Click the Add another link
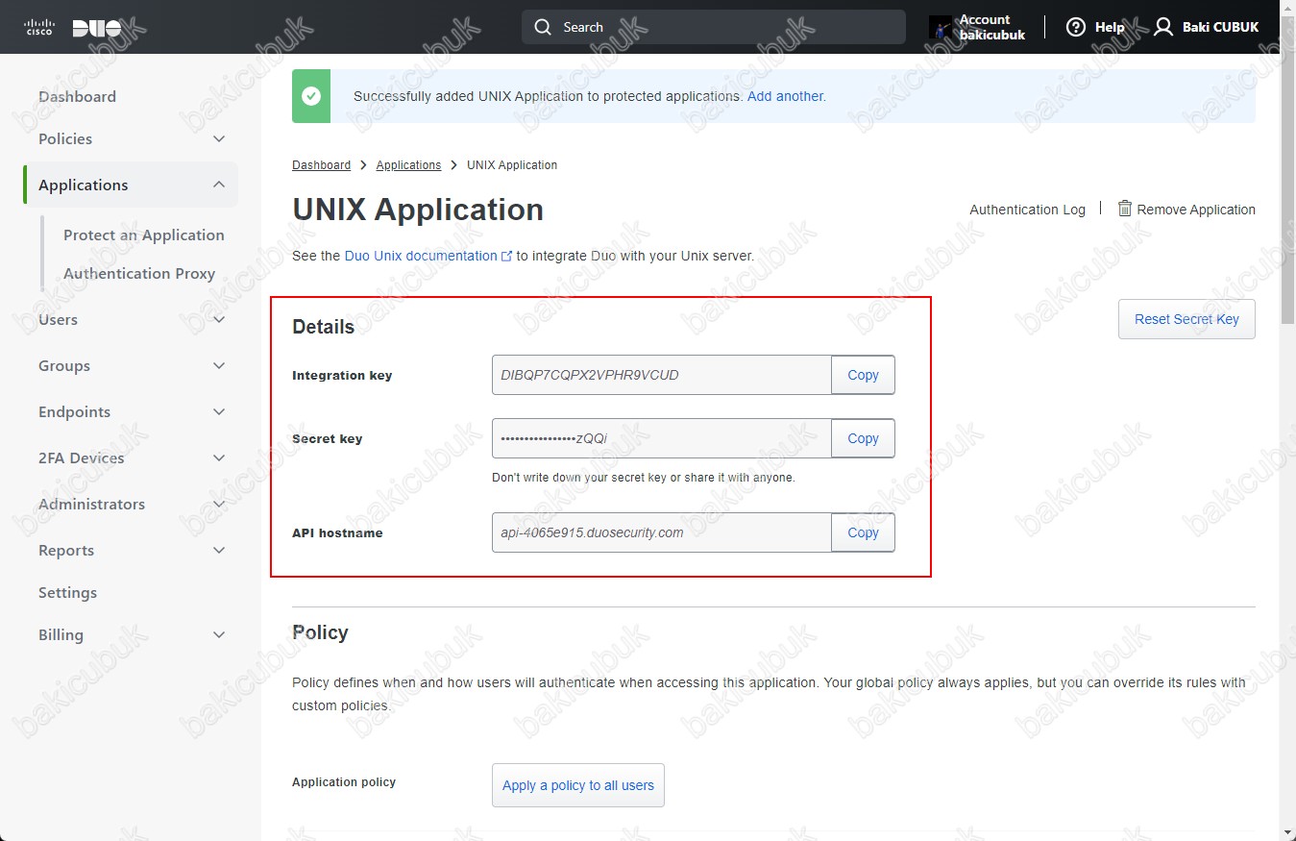Screen dimensions: 1296x841 click(x=786, y=96)
